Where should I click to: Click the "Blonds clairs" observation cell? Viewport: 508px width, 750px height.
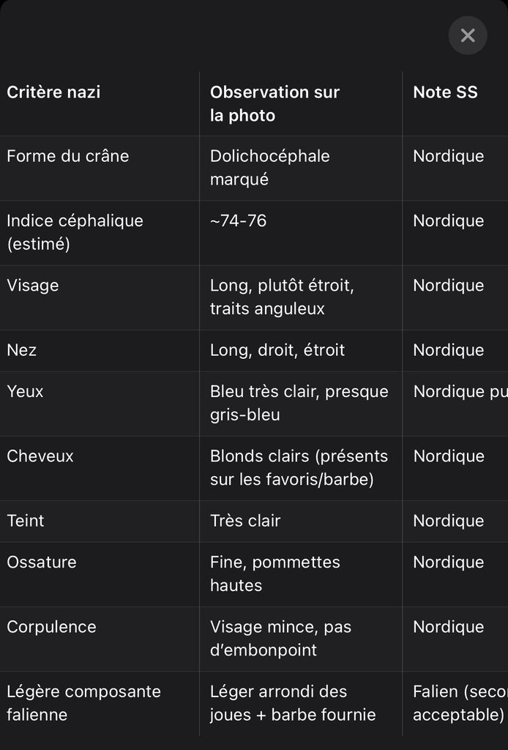(299, 467)
